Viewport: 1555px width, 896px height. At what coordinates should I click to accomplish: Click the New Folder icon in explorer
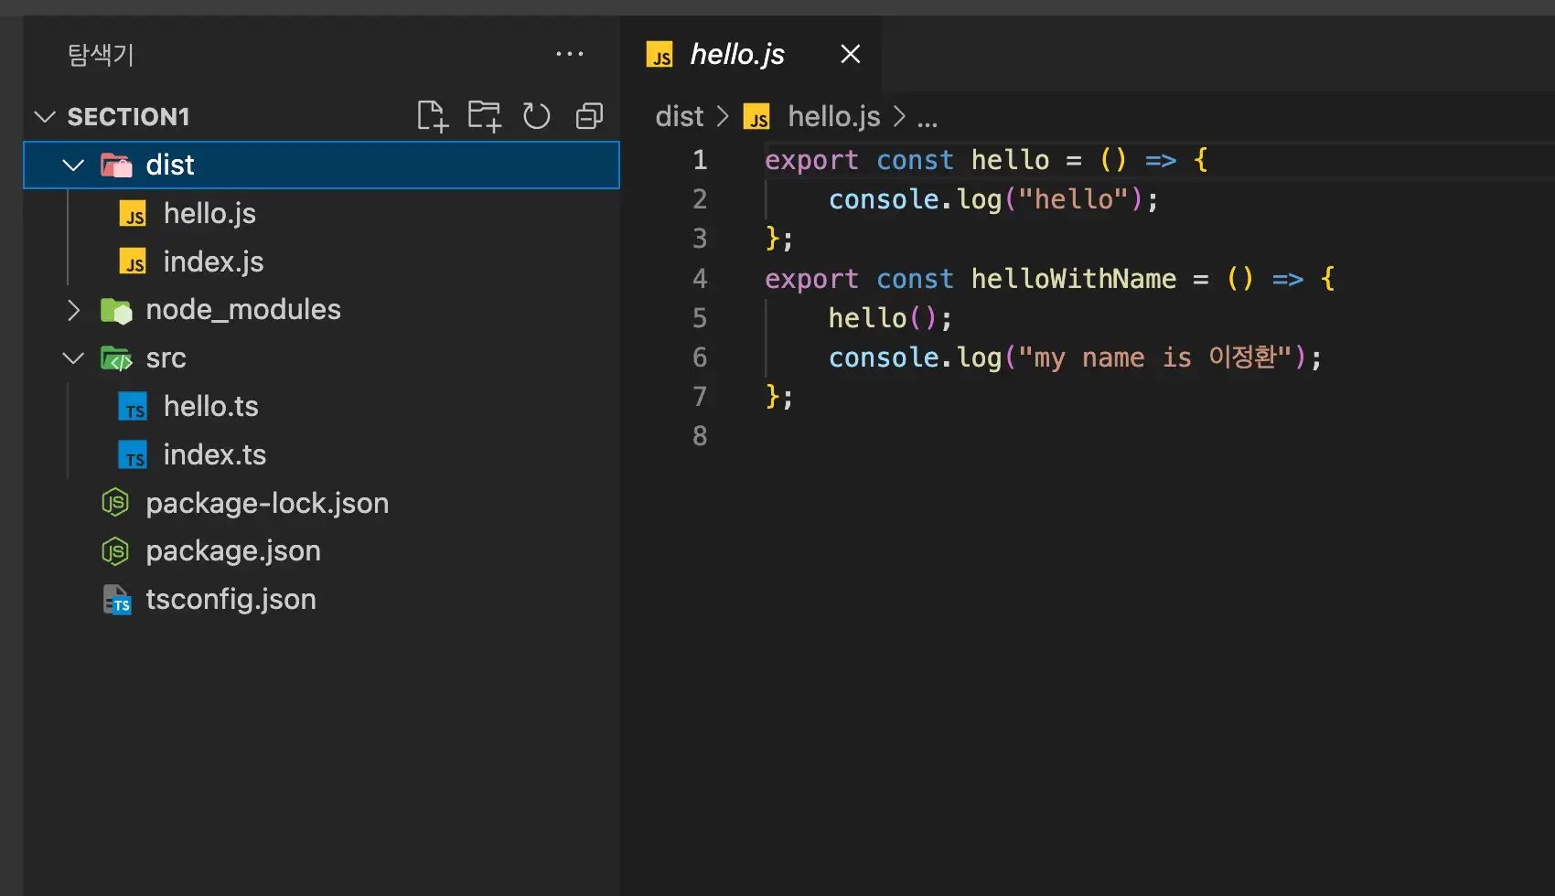tap(484, 116)
